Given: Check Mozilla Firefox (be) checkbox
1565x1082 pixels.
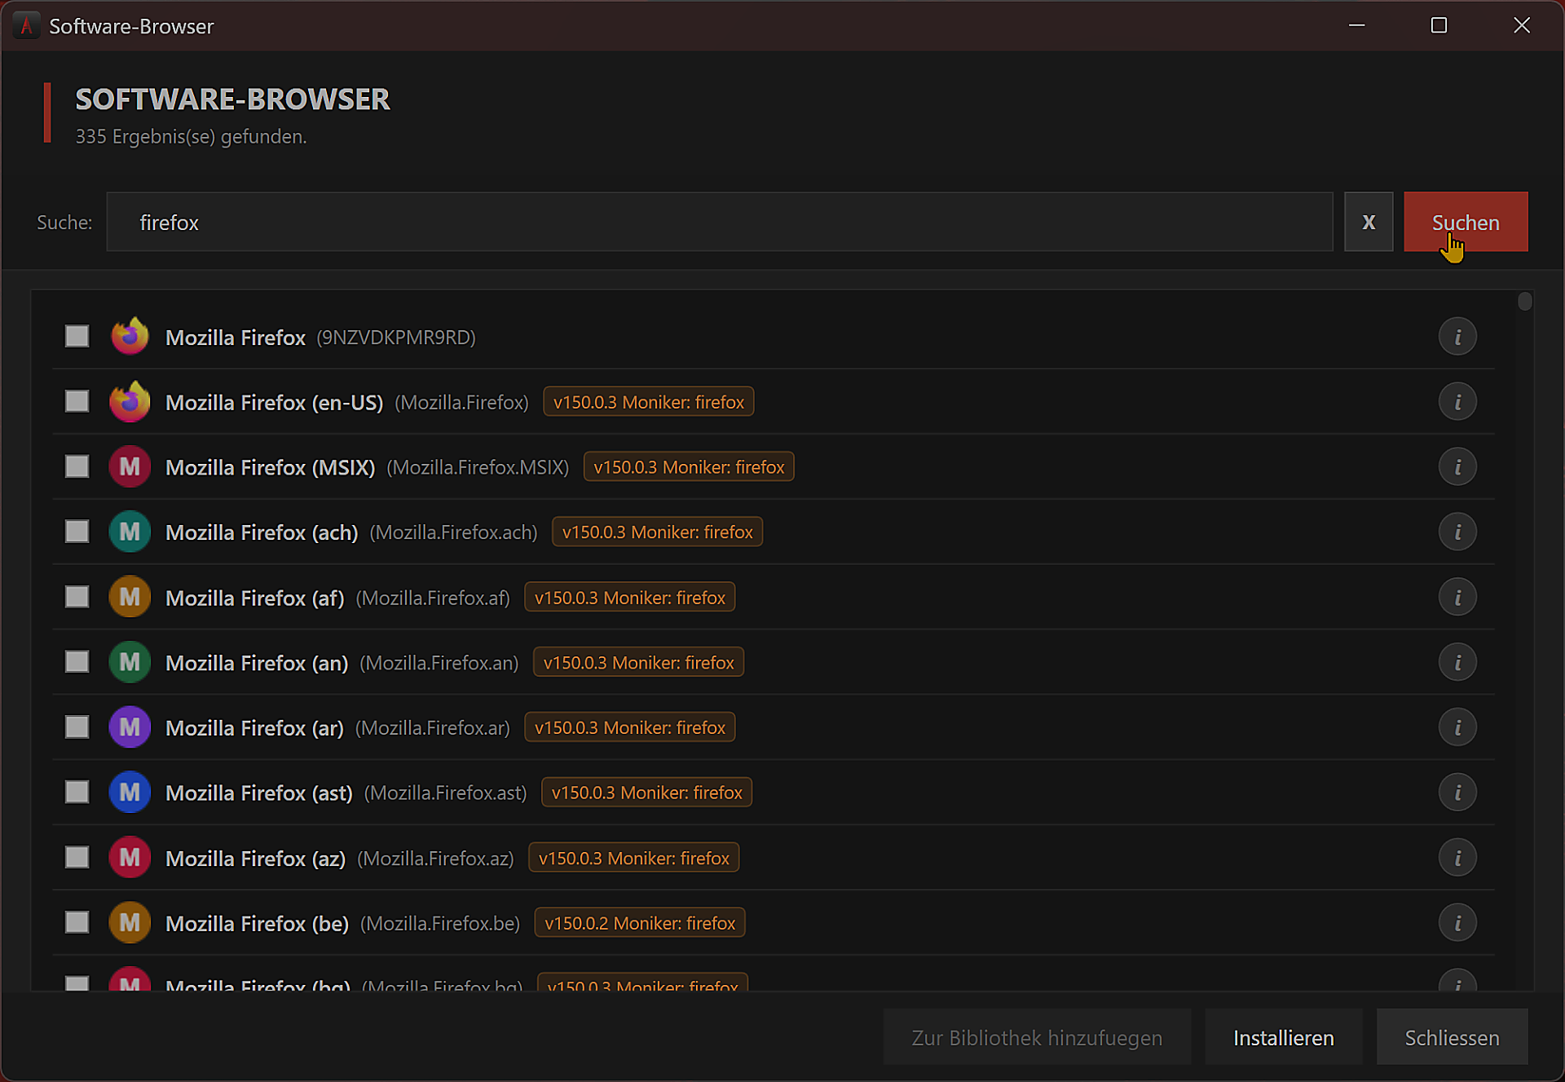Looking at the screenshot, I should pyautogui.click(x=77, y=922).
